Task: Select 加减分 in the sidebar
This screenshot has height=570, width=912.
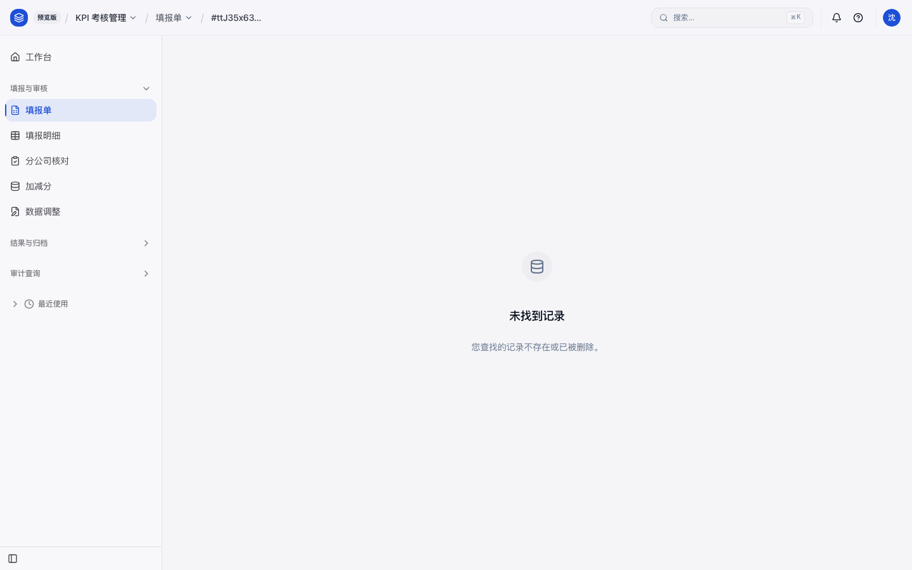Action: (x=80, y=186)
